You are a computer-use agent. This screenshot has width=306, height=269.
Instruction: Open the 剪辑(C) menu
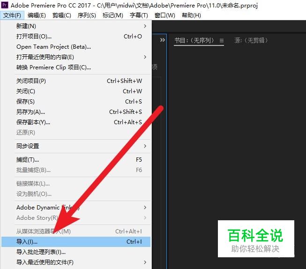[x=62, y=15]
